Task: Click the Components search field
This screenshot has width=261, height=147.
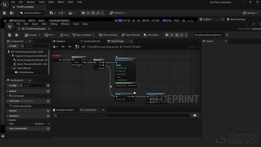Action: point(35,46)
